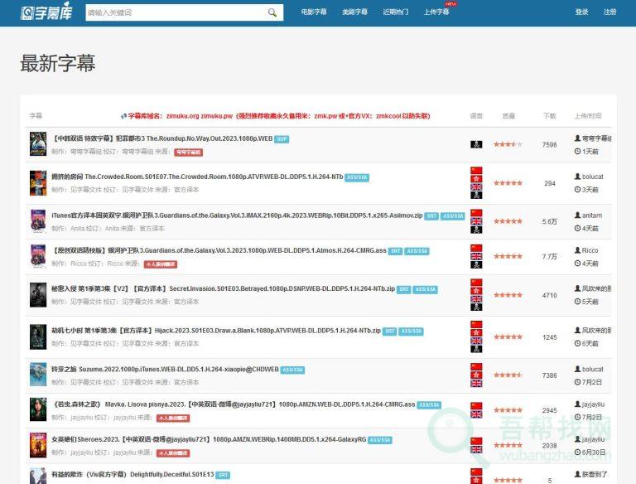Open Suzume.2022 subtitle poster thumbnail
Screen dimensions: 636x484
pyautogui.click(x=38, y=374)
